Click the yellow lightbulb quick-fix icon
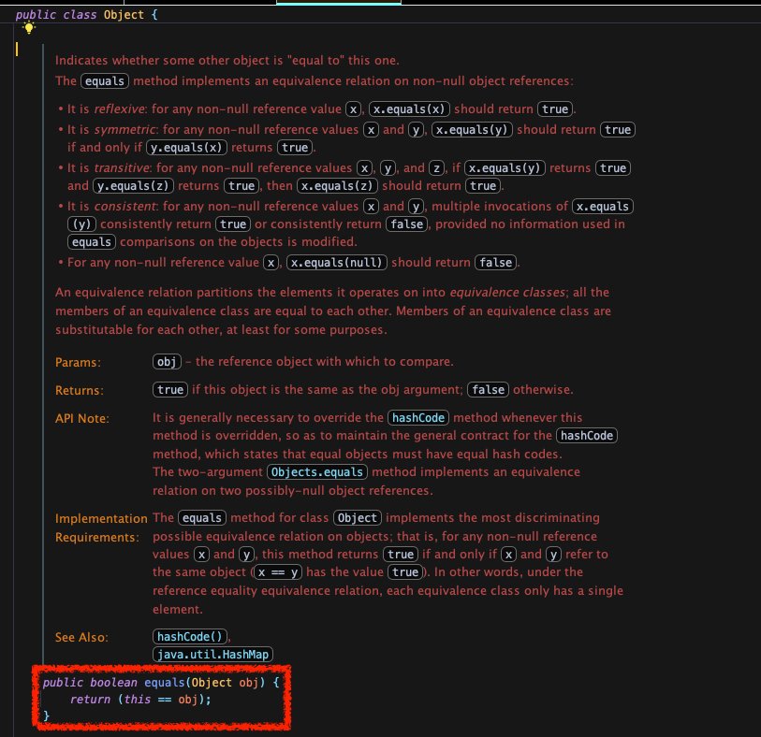The height and width of the screenshot is (737, 761). [x=29, y=28]
